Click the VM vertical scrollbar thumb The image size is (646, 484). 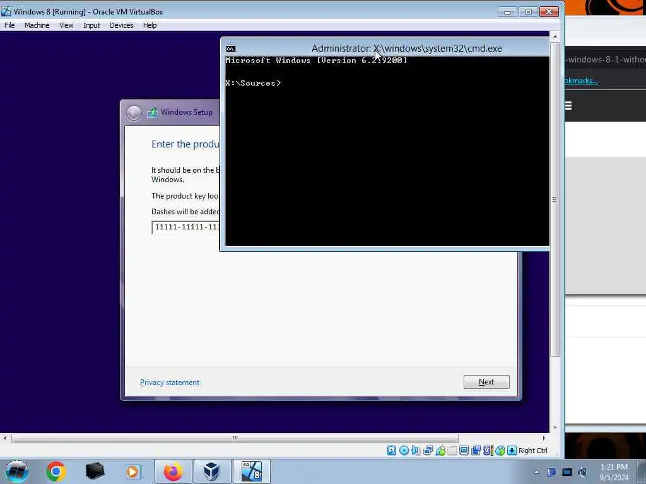555,199
